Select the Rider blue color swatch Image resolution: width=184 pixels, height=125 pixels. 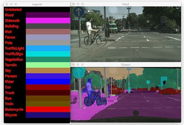pos(48,82)
